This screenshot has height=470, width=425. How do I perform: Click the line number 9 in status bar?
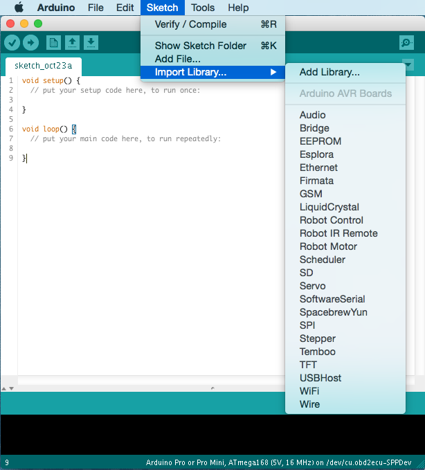(x=7, y=462)
